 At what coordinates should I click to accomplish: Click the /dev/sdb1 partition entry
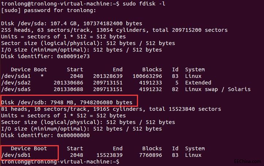tap(16, 155)
